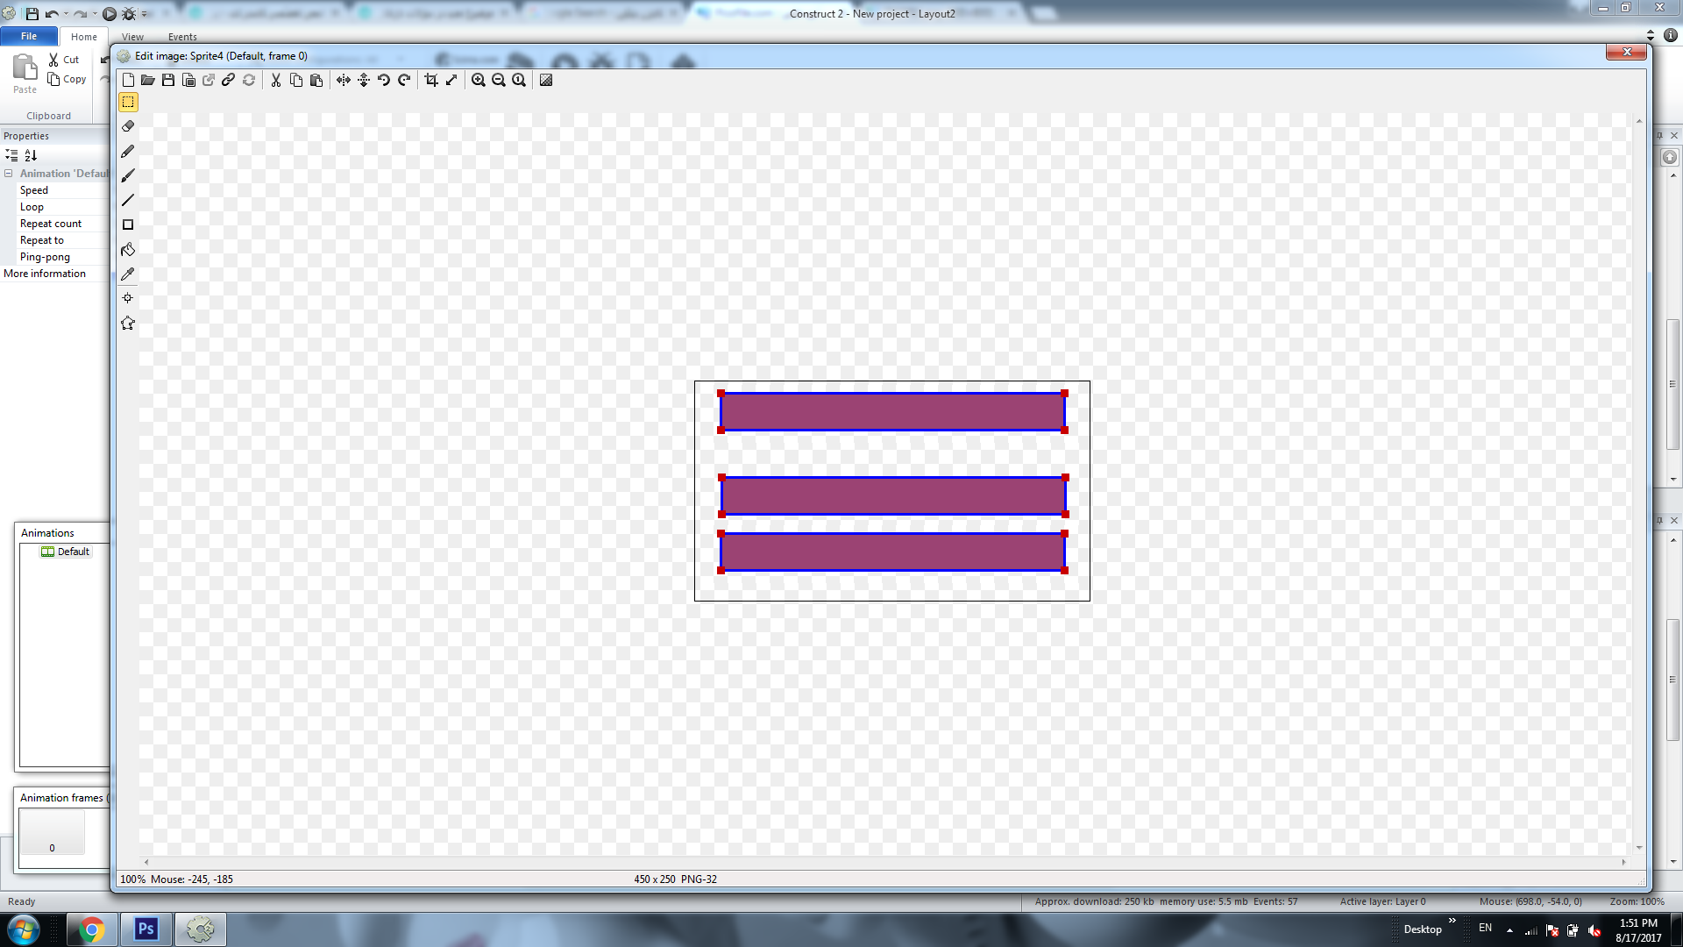The width and height of the screenshot is (1683, 947).
Task: Switch to the View ribbon tab
Action: click(132, 37)
